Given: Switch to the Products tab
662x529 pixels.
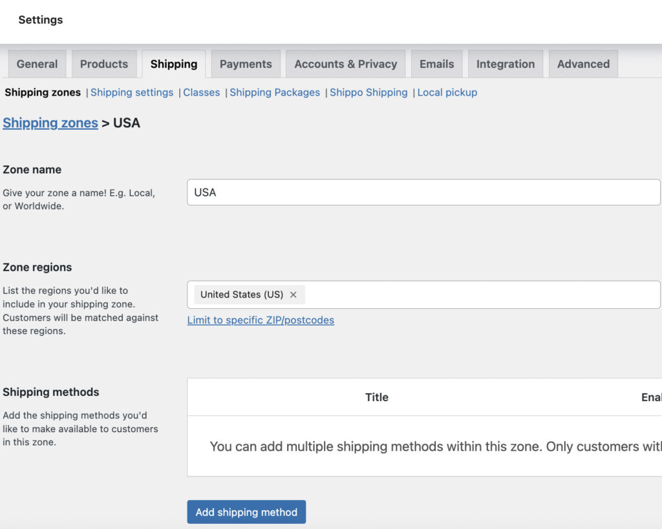Looking at the screenshot, I should pyautogui.click(x=104, y=64).
